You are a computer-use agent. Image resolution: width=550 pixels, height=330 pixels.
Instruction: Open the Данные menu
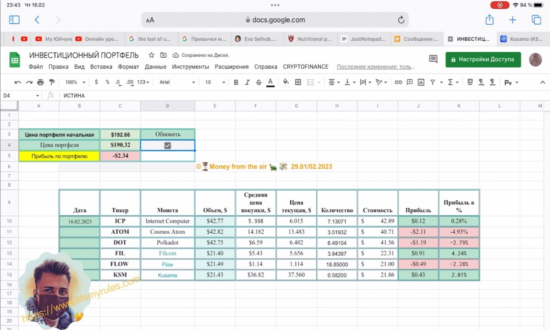[x=156, y=66]
